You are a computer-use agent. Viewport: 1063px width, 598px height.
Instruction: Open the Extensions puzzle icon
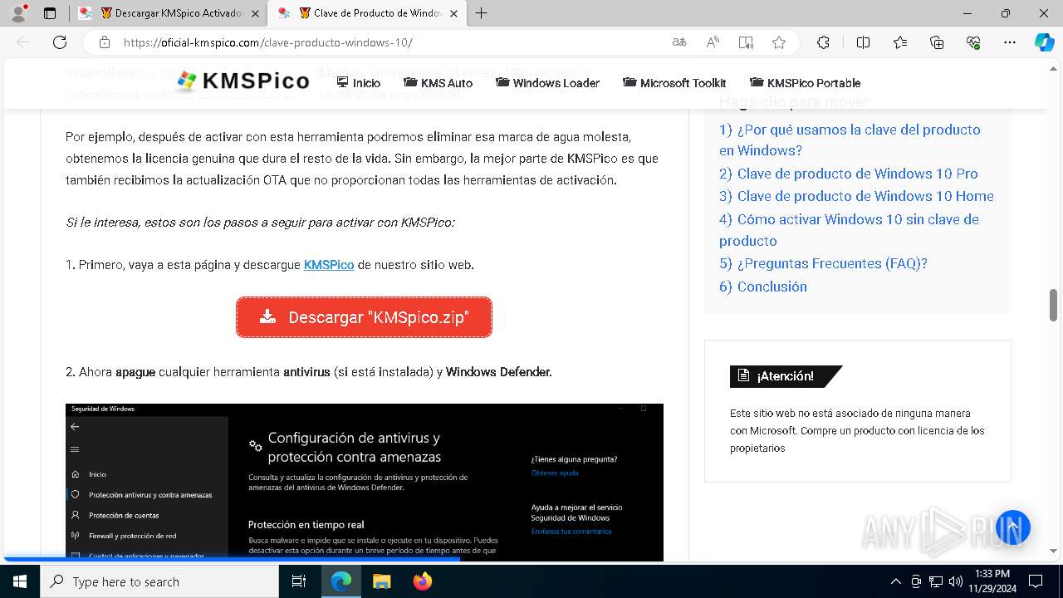pyautogui.click(x=823, y=42)
